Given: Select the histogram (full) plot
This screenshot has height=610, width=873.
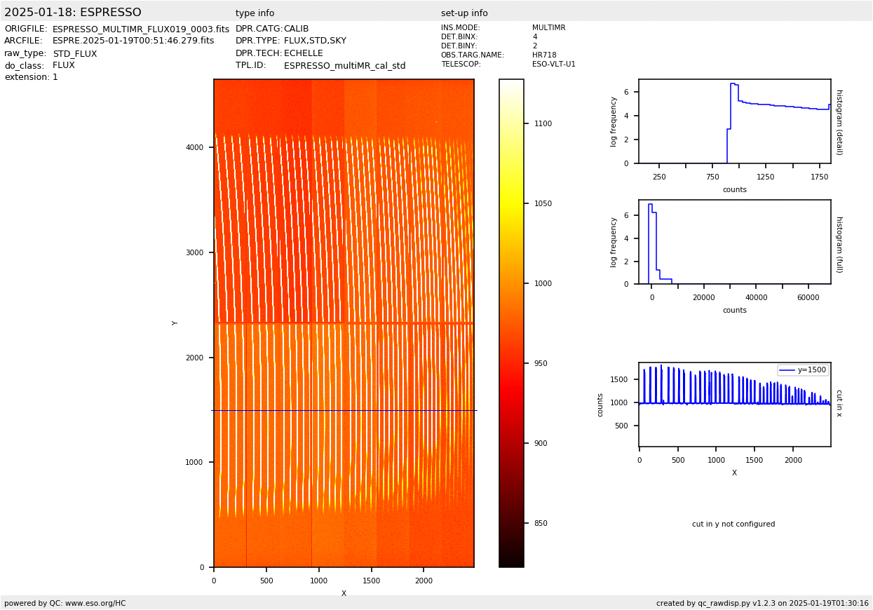Looking at the screenshot, I should tap(734, 242).
